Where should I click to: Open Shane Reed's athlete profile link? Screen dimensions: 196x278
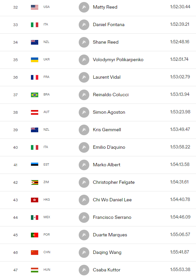[x=106, y=42]
